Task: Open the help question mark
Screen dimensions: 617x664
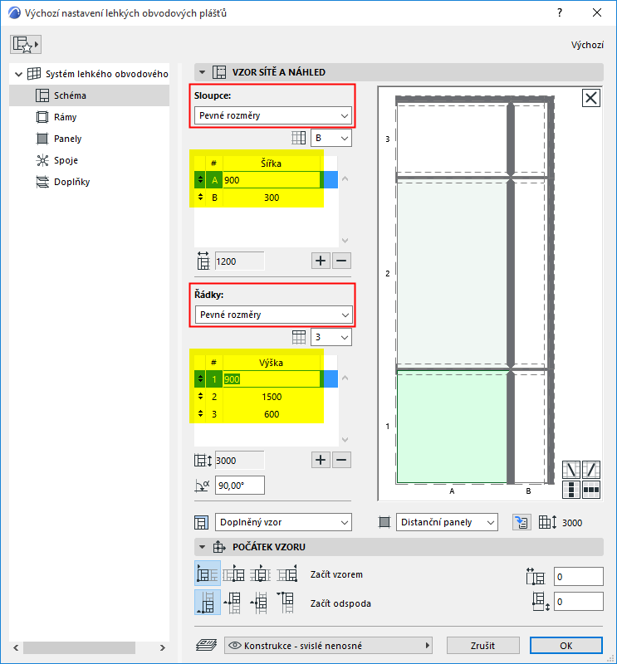Action: [560, 12]
